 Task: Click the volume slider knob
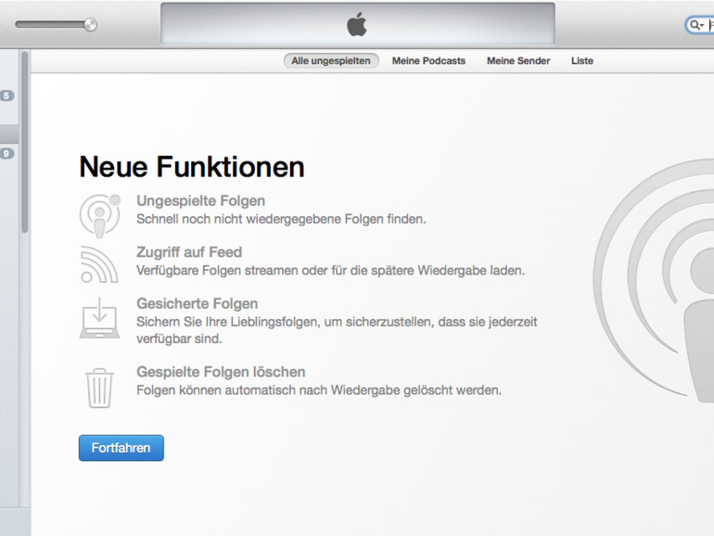91,25
